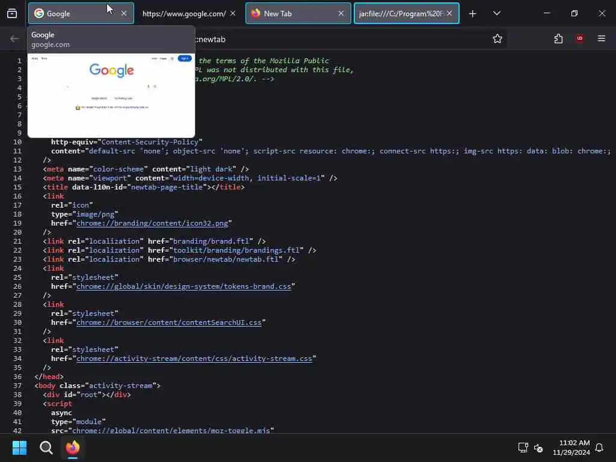616x462 pixels.
Task: Click the "toolkit/branding/brandings.ftl" text
Action: point(236,250)
